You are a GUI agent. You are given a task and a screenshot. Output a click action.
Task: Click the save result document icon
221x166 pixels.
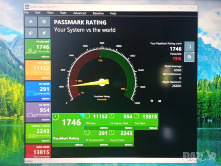click(189, 46)
